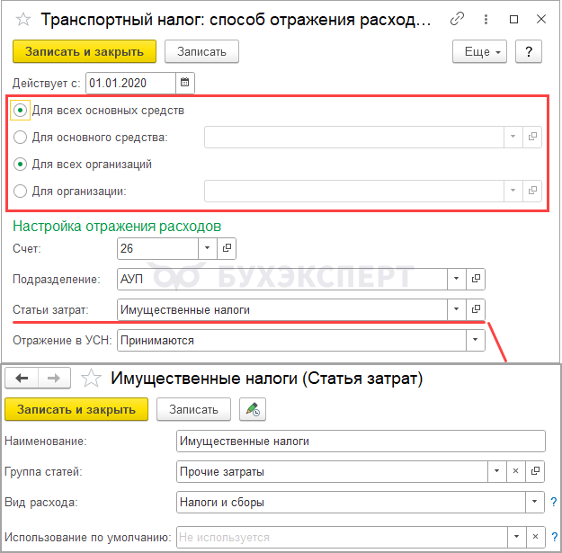
Task: Go forward with right arrow button
Action: 54,378
